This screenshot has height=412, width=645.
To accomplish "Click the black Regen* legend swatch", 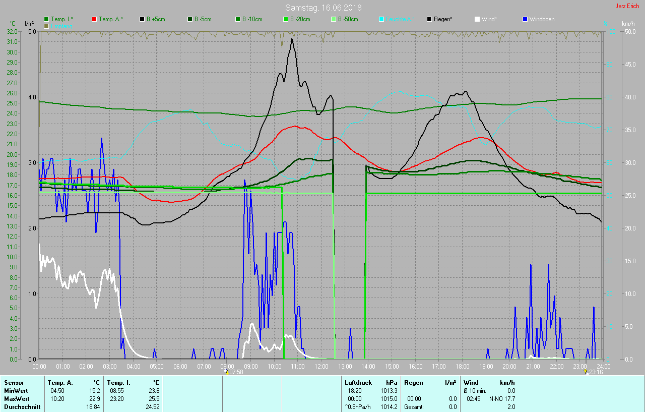I will [x=429, y=19].
